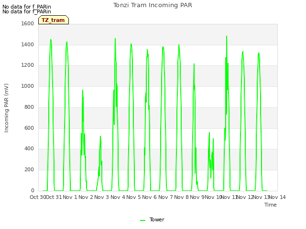Click the Tower legend green swatch
The height and width of the screenshot is (229, 306).
[142, 220]
